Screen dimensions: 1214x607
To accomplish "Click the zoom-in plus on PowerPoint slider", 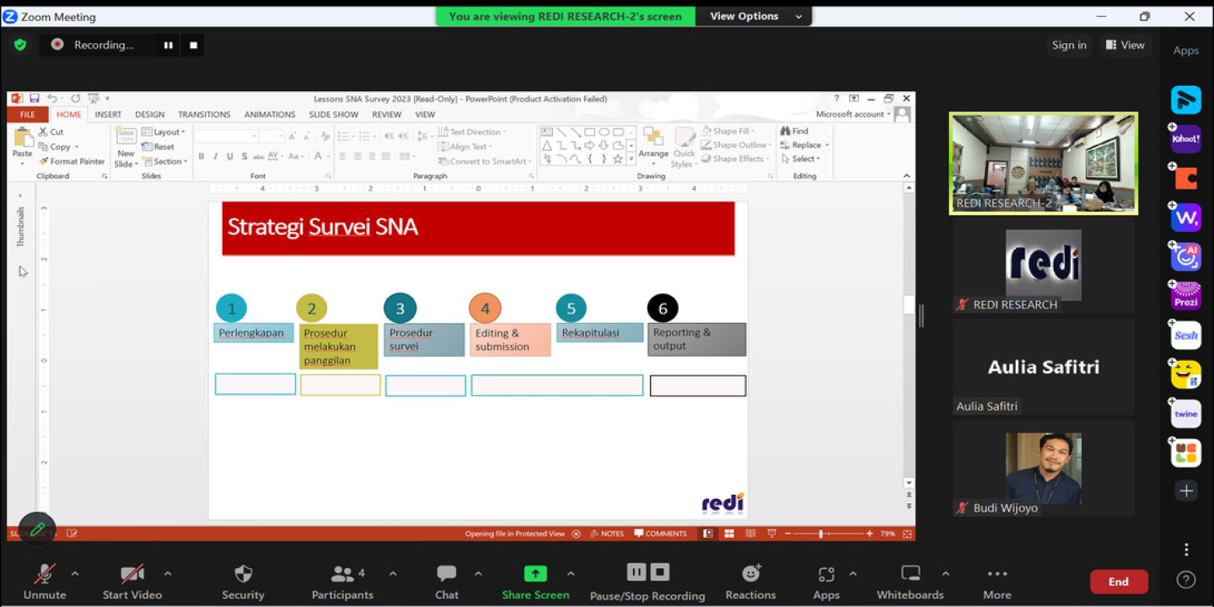I will (869, 534).
